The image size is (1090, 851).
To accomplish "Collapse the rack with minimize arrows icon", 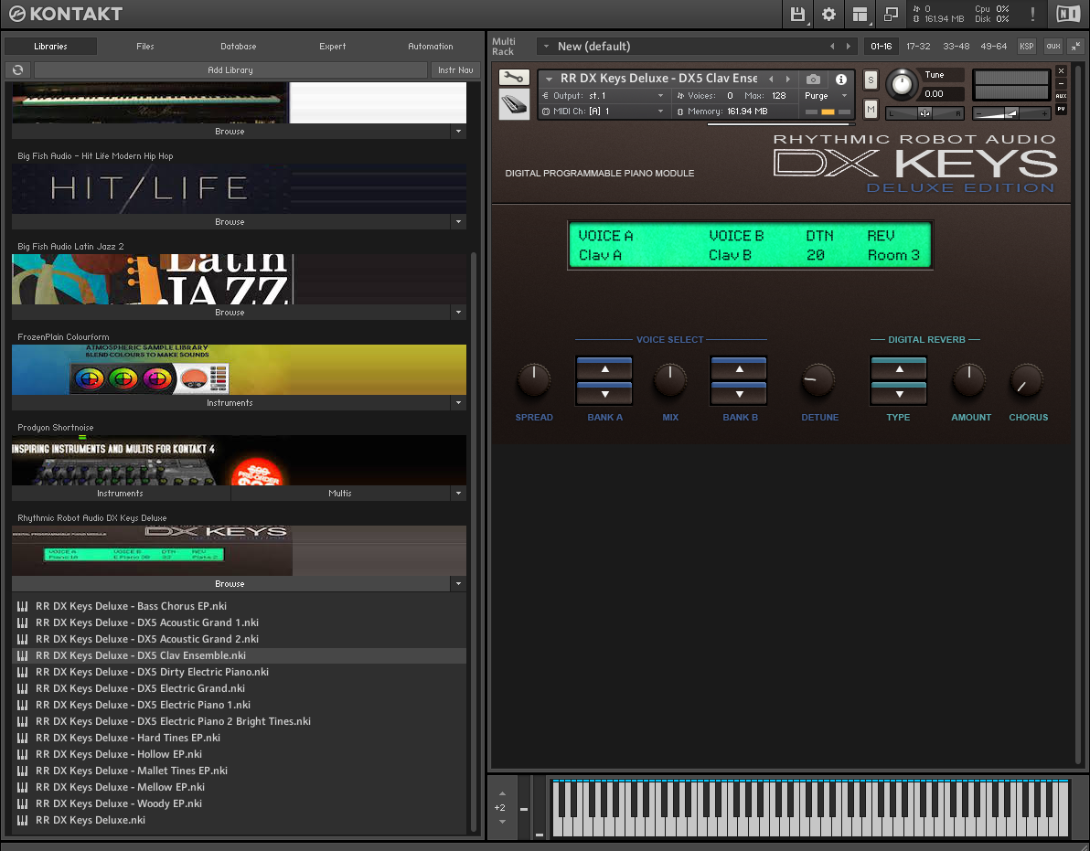I will 1075,47.
